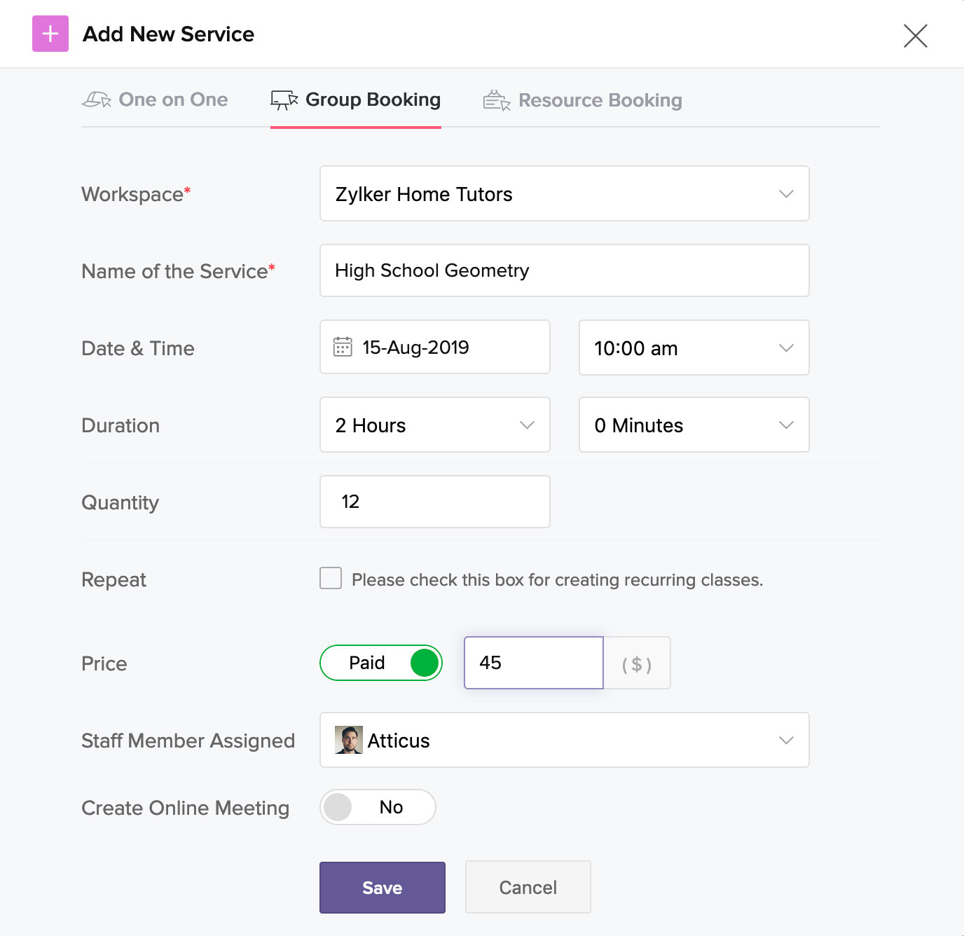Click the Resource Booking icon
This screenshot has width=964, height=936.
(497, 101)
